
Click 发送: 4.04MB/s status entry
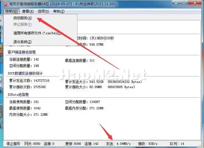coord(118,144)
